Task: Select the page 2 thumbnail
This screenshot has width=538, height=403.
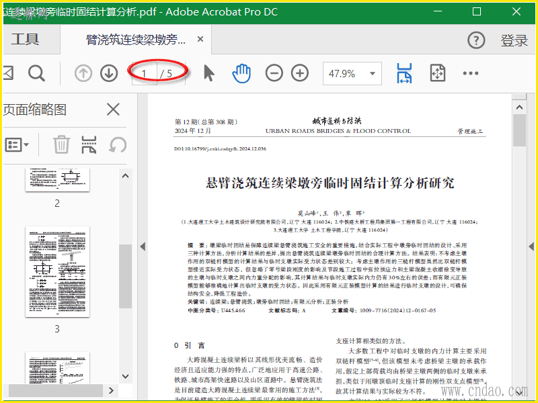Action: click(x=57, y=179)
